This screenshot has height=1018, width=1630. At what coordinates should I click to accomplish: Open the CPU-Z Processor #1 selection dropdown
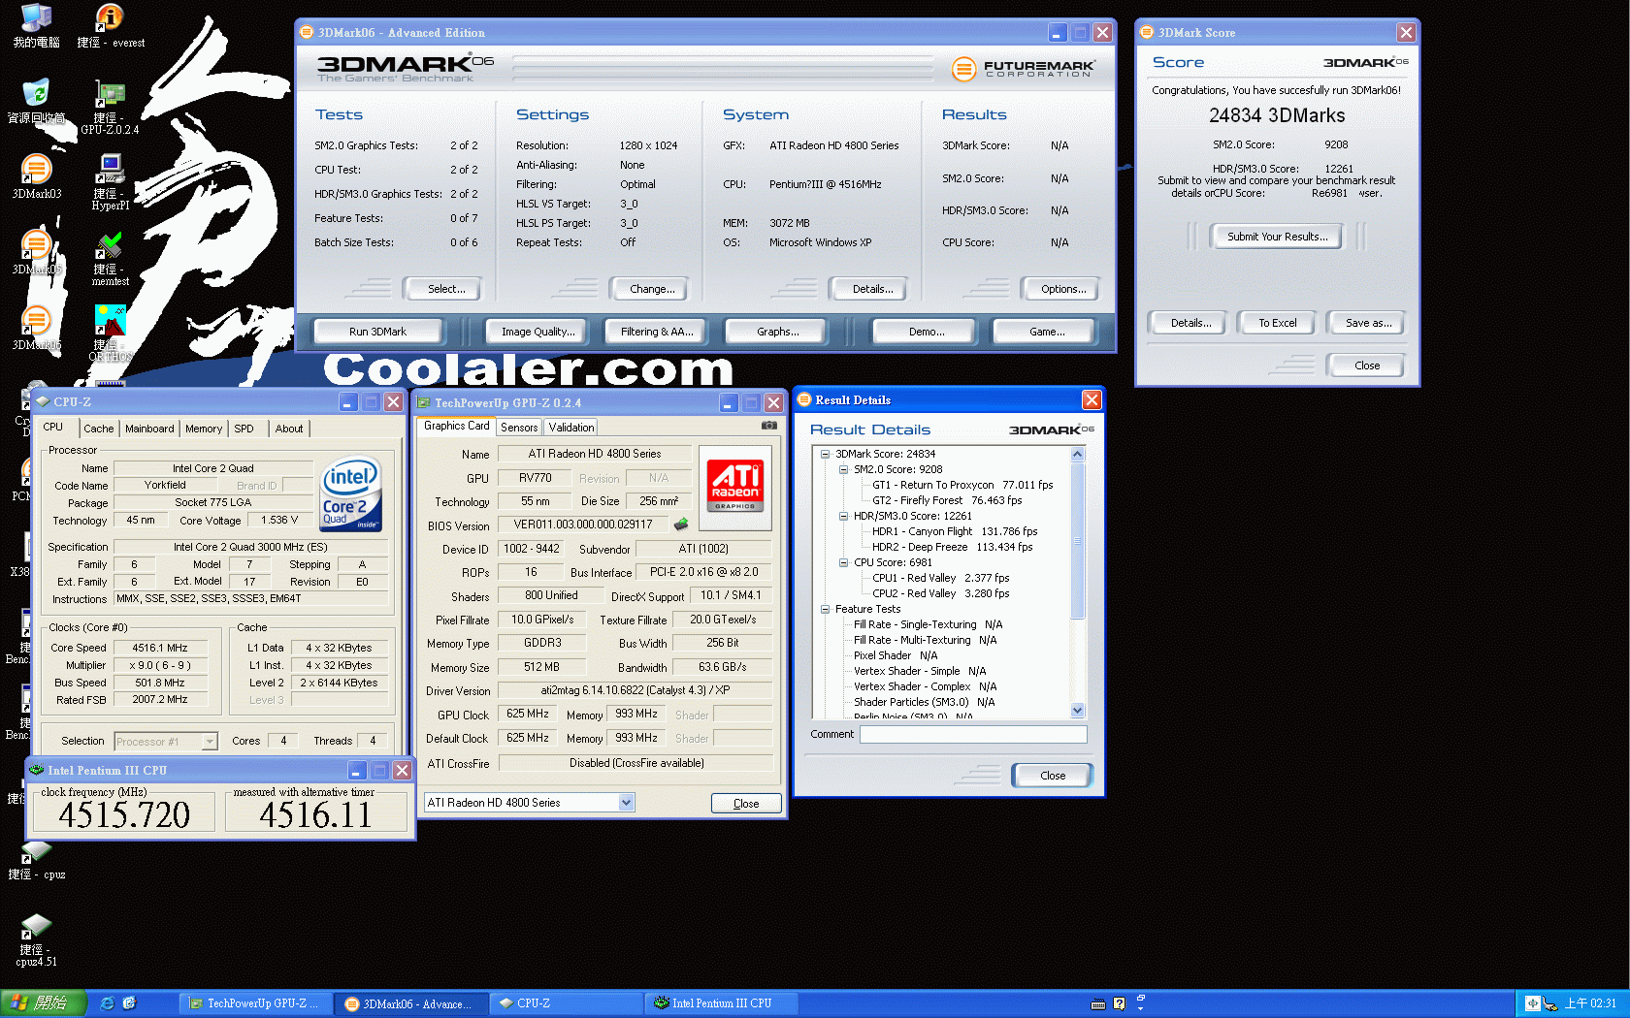coord(210,742)
